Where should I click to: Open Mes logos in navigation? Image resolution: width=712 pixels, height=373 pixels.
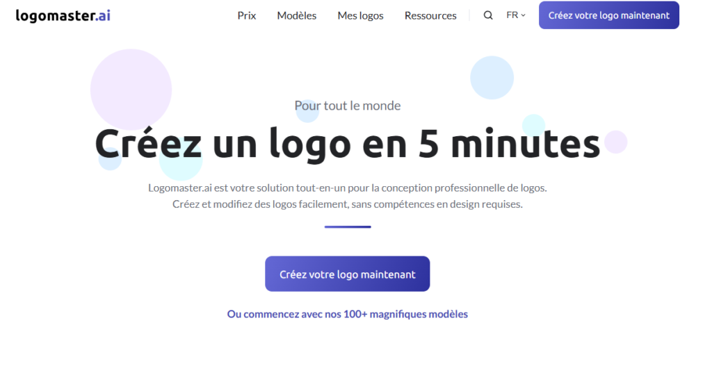[x=361, y=15]
